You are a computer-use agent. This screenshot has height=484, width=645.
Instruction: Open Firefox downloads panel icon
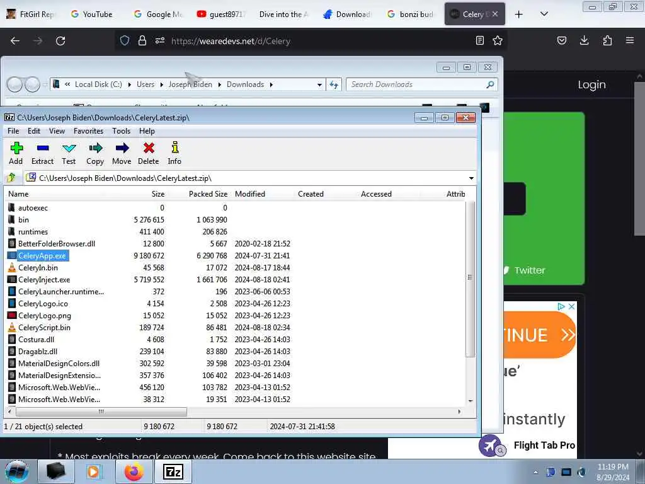[584, 40]
